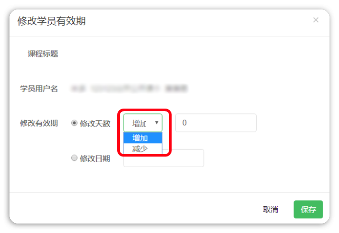Close the 修改学员有效期 dialog with X
The width and height of the screenshot is (339, 233).
(316, 20)
